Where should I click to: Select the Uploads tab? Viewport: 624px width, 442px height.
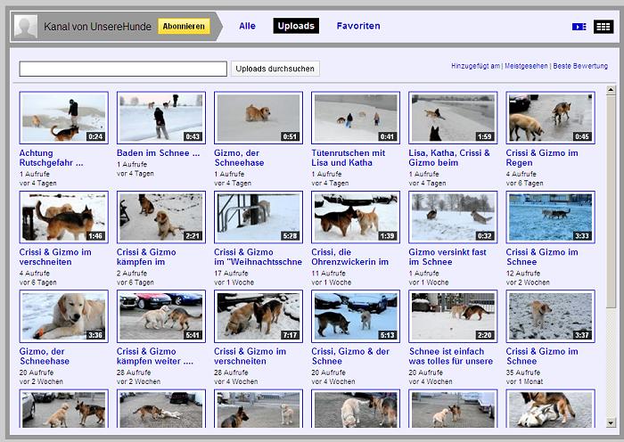click(x=296, y=26)
